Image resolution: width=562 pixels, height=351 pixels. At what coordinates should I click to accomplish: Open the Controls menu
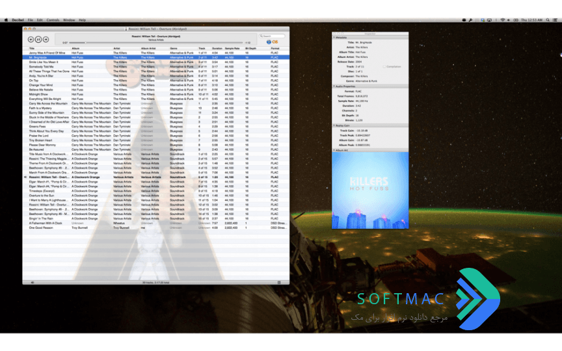click(53, 20)
